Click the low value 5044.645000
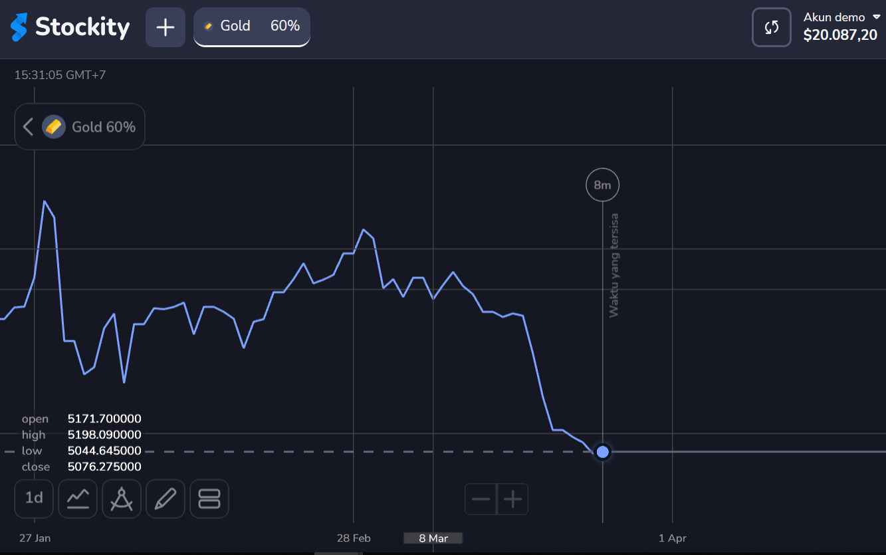Viewport: 886px width, 555px height. point(104,451)
